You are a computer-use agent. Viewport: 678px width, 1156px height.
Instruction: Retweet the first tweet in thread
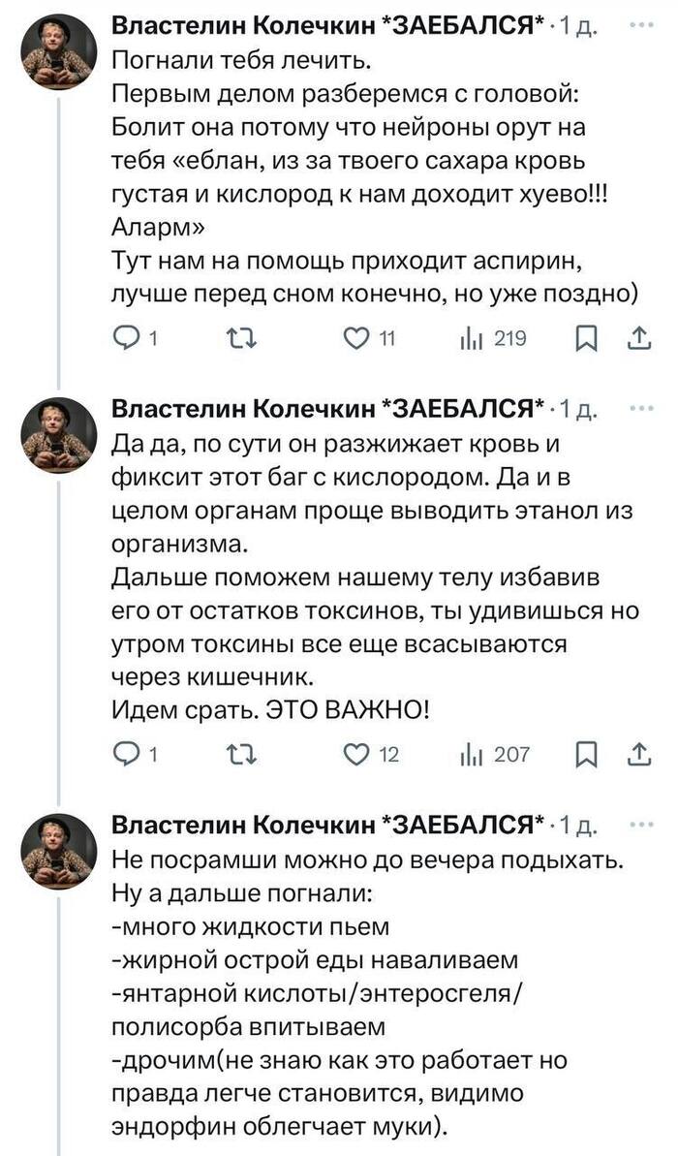(235, 338)
